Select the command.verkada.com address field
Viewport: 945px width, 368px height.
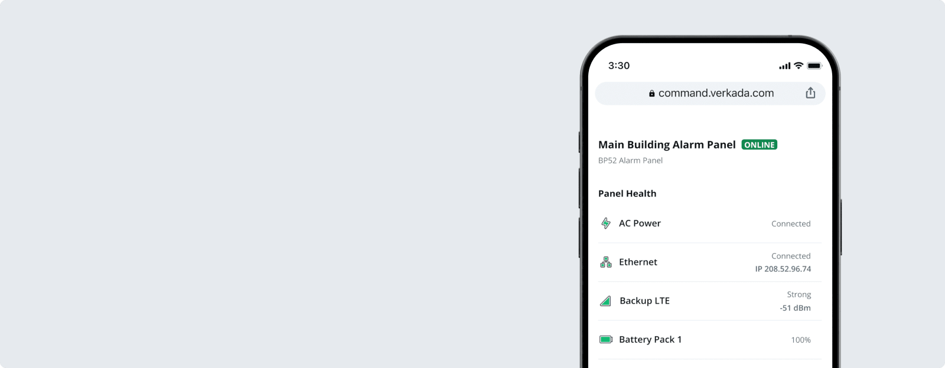pyautogui.click(x=710, y=93)
